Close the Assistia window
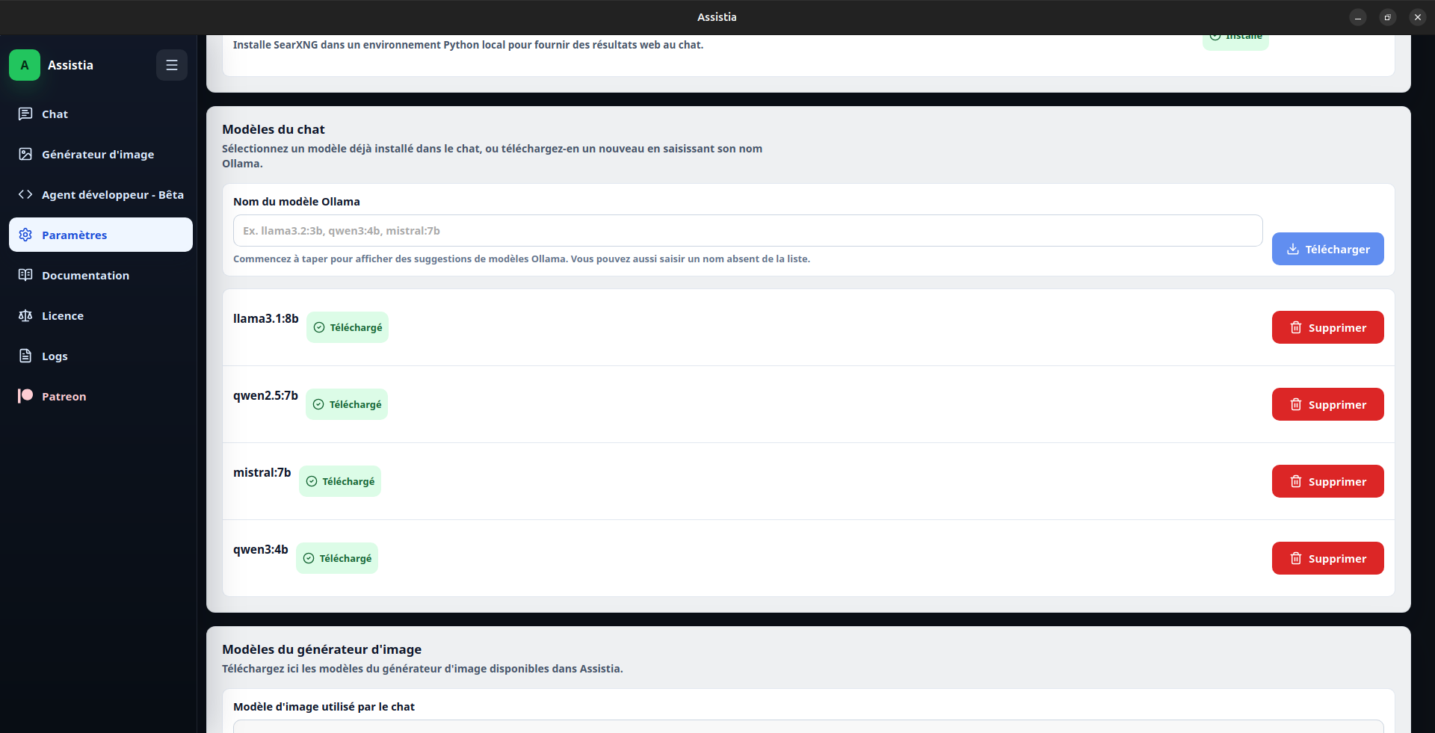 1418,17
